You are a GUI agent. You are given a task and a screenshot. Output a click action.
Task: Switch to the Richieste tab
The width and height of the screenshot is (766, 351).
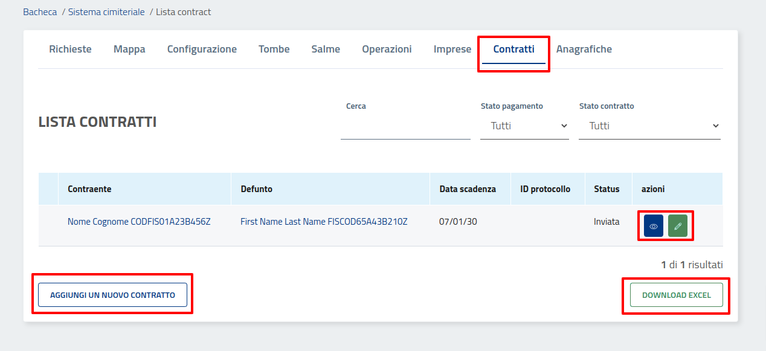coord(70,50)
